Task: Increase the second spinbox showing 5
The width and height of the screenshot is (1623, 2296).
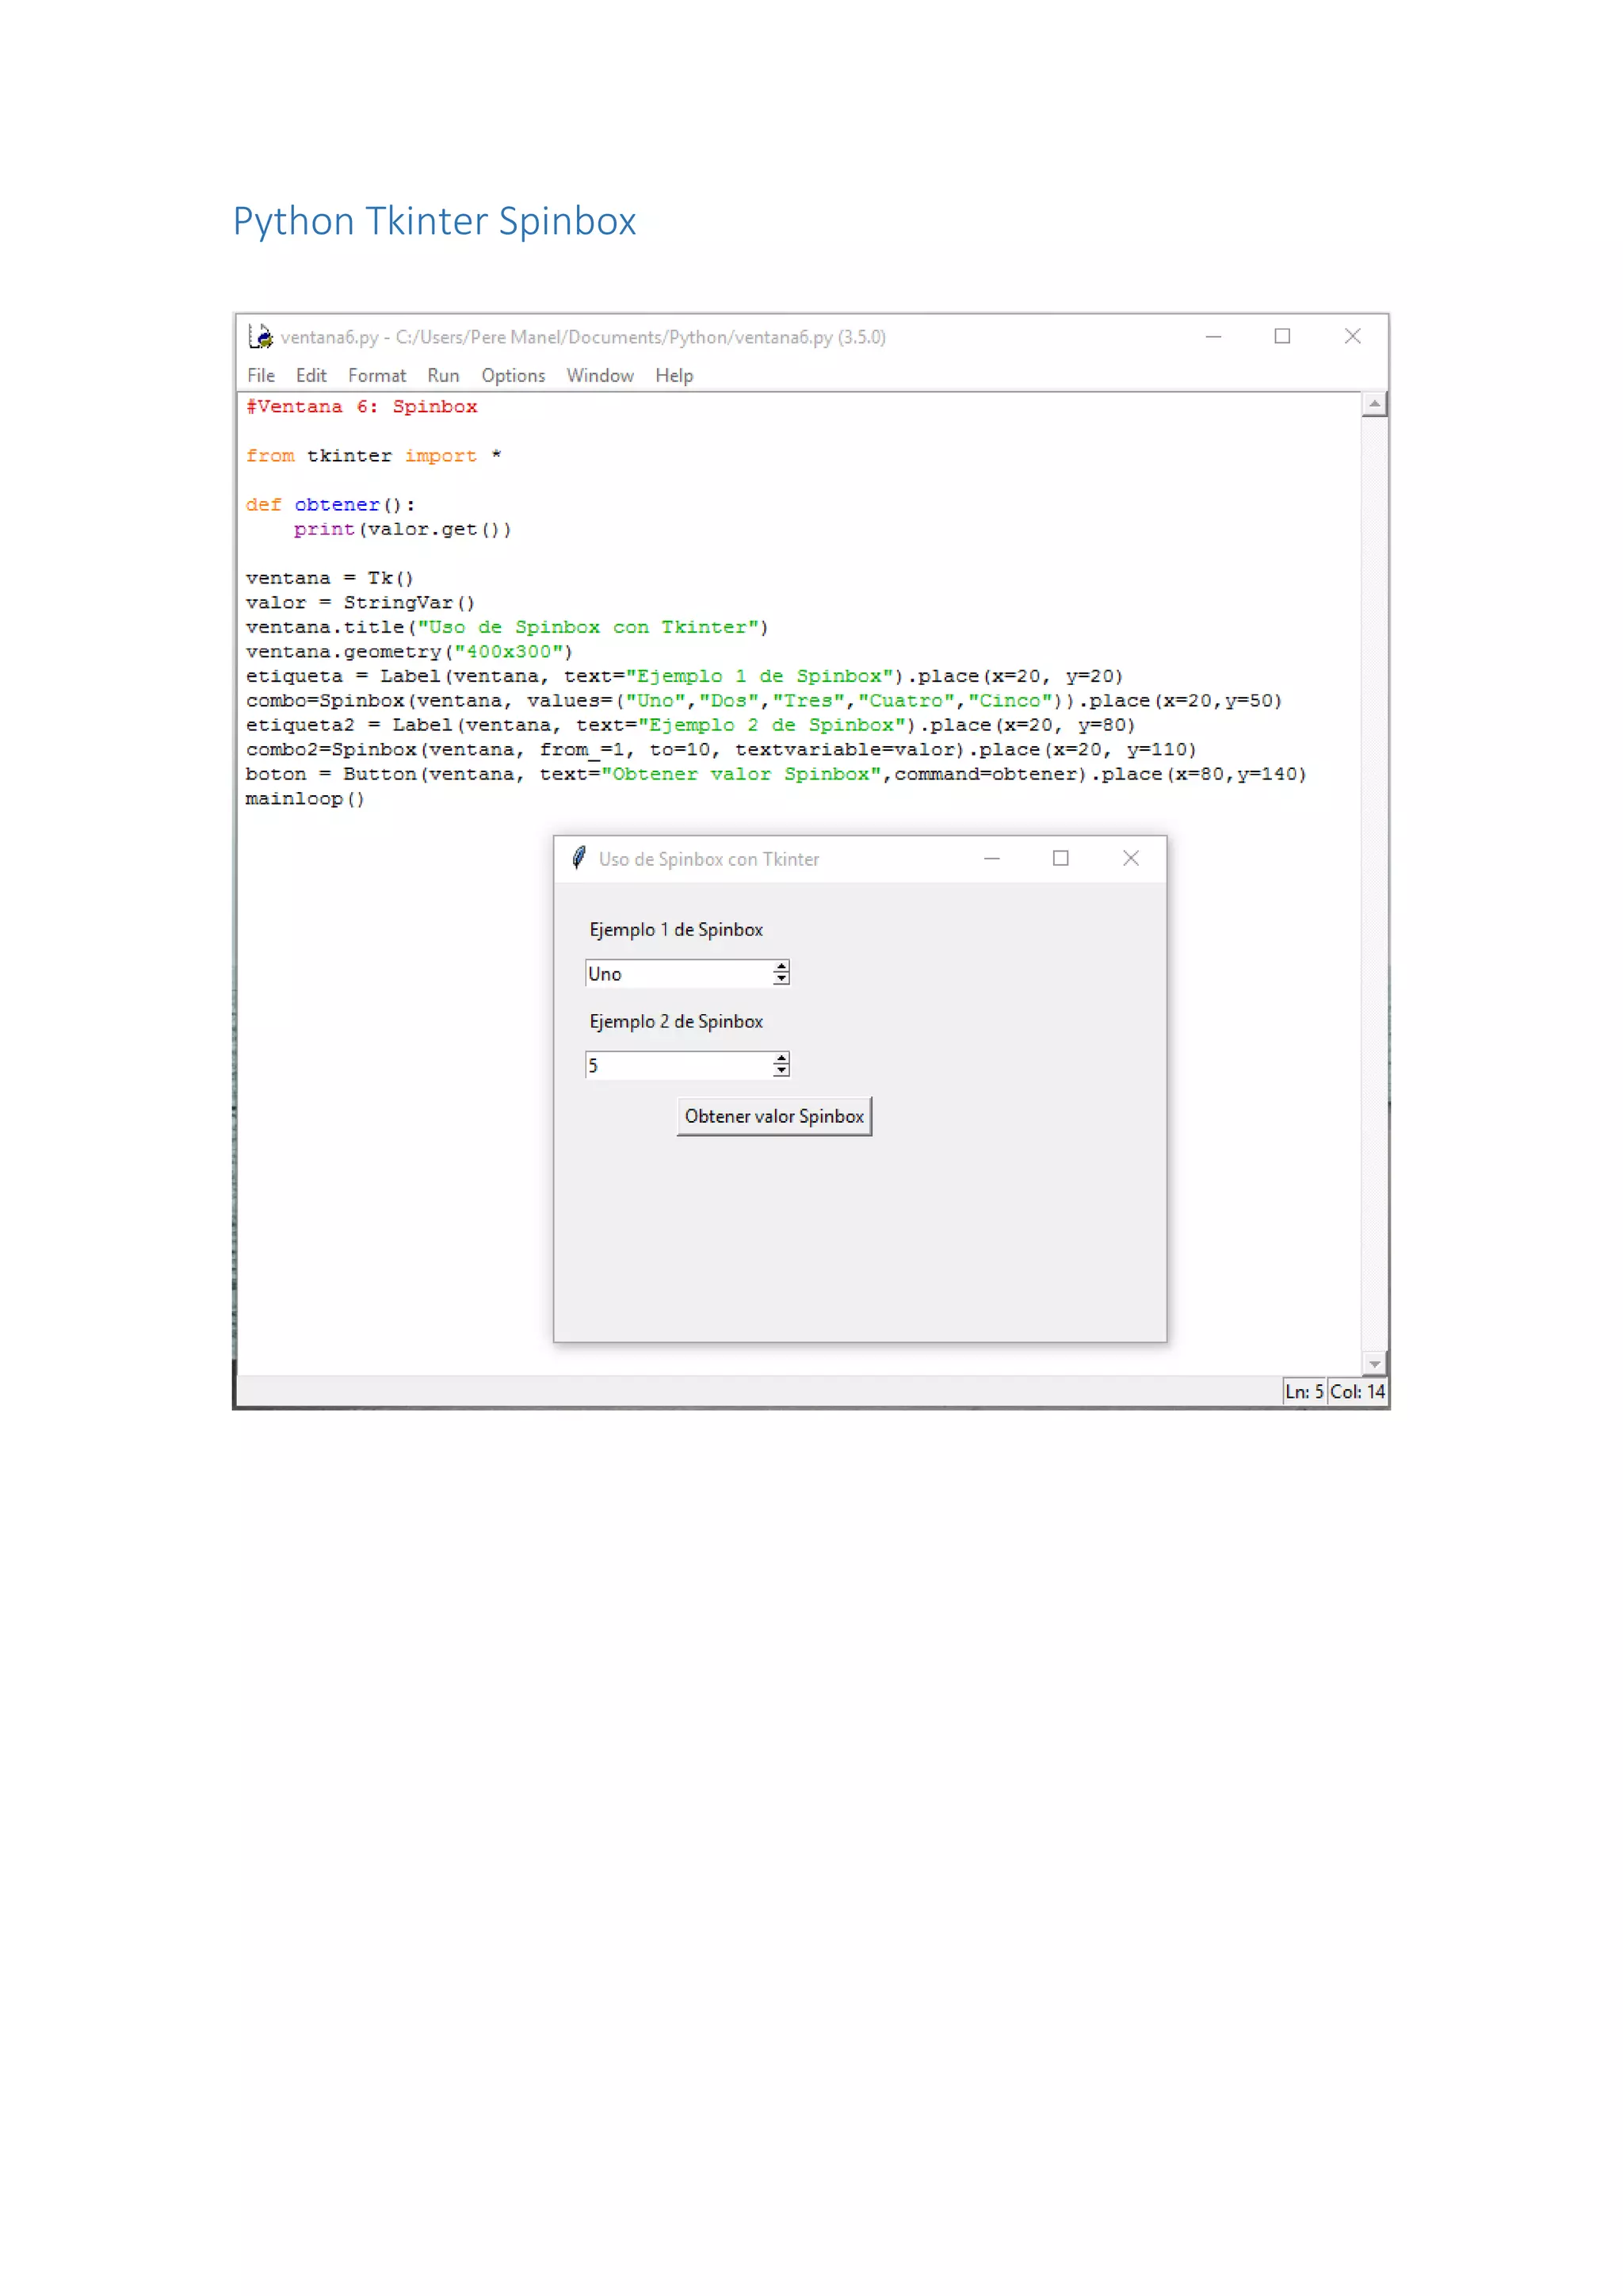Action: (781, 1059)
